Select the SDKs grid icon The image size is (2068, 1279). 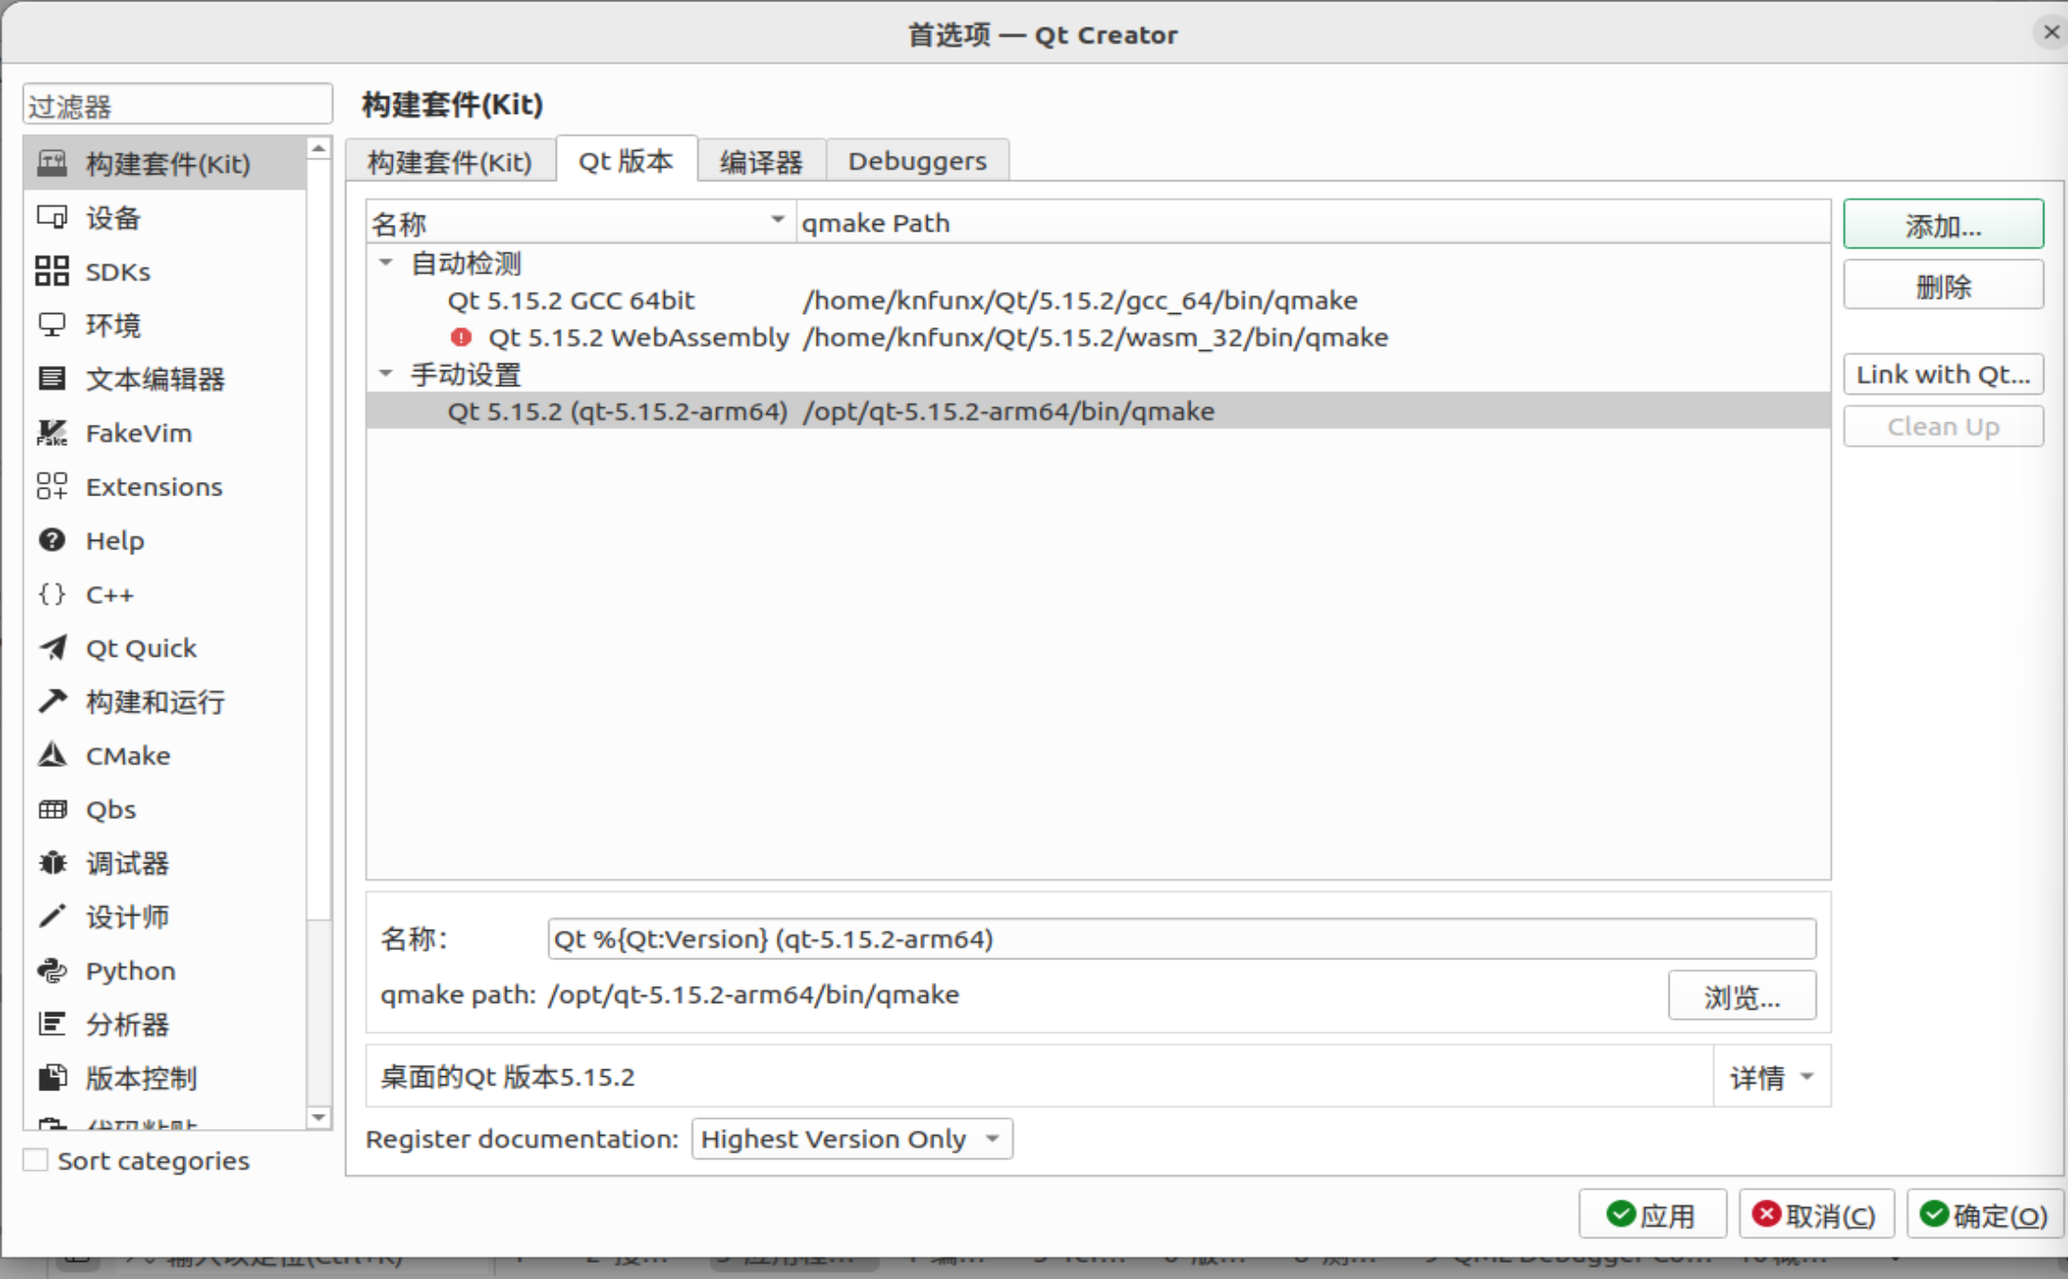(x=52, y=271)
